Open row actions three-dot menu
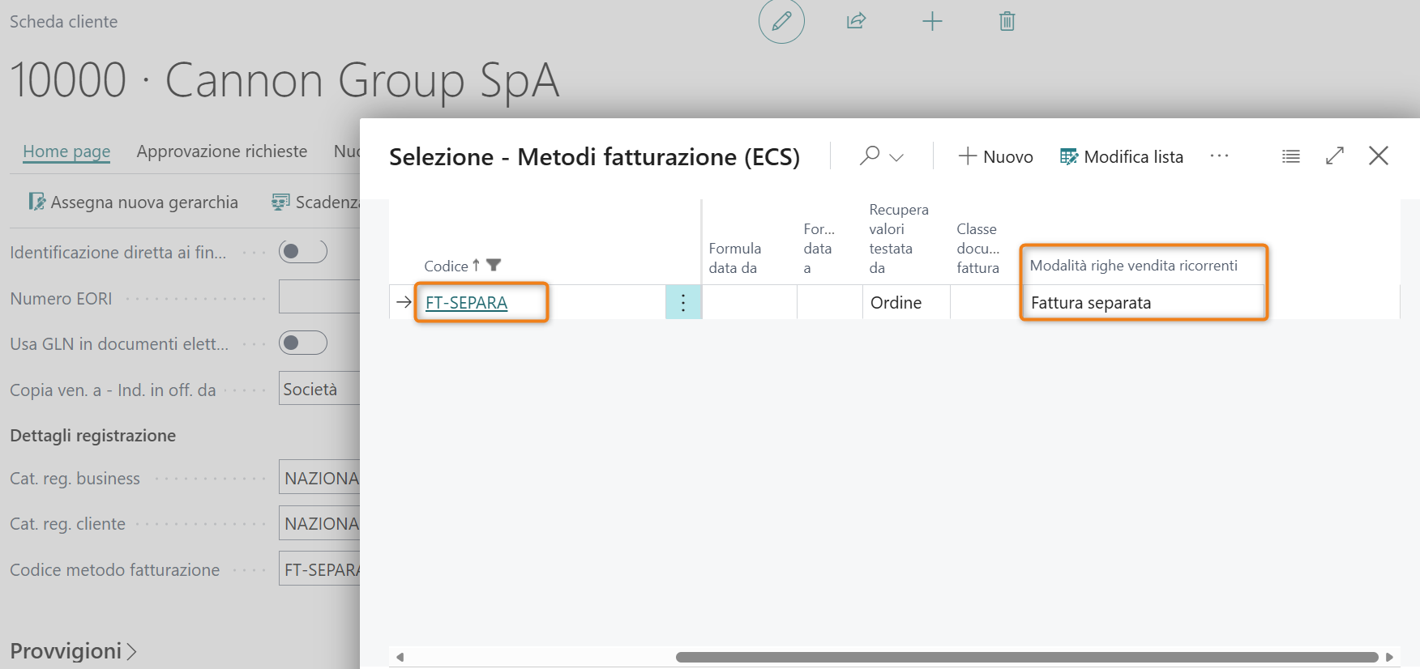 click(683, 302)
